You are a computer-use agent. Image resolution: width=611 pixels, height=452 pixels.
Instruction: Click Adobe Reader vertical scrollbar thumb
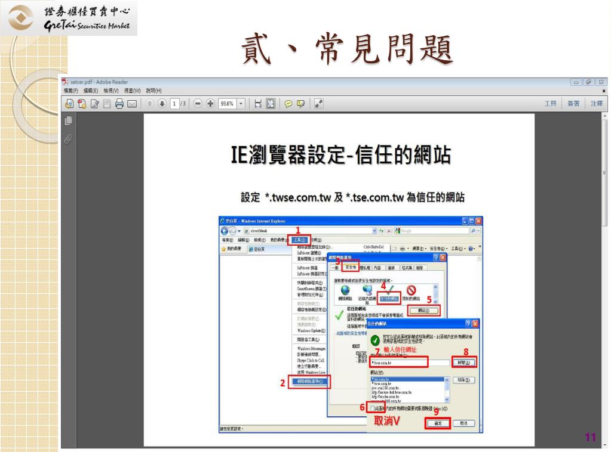coord(605,173)
